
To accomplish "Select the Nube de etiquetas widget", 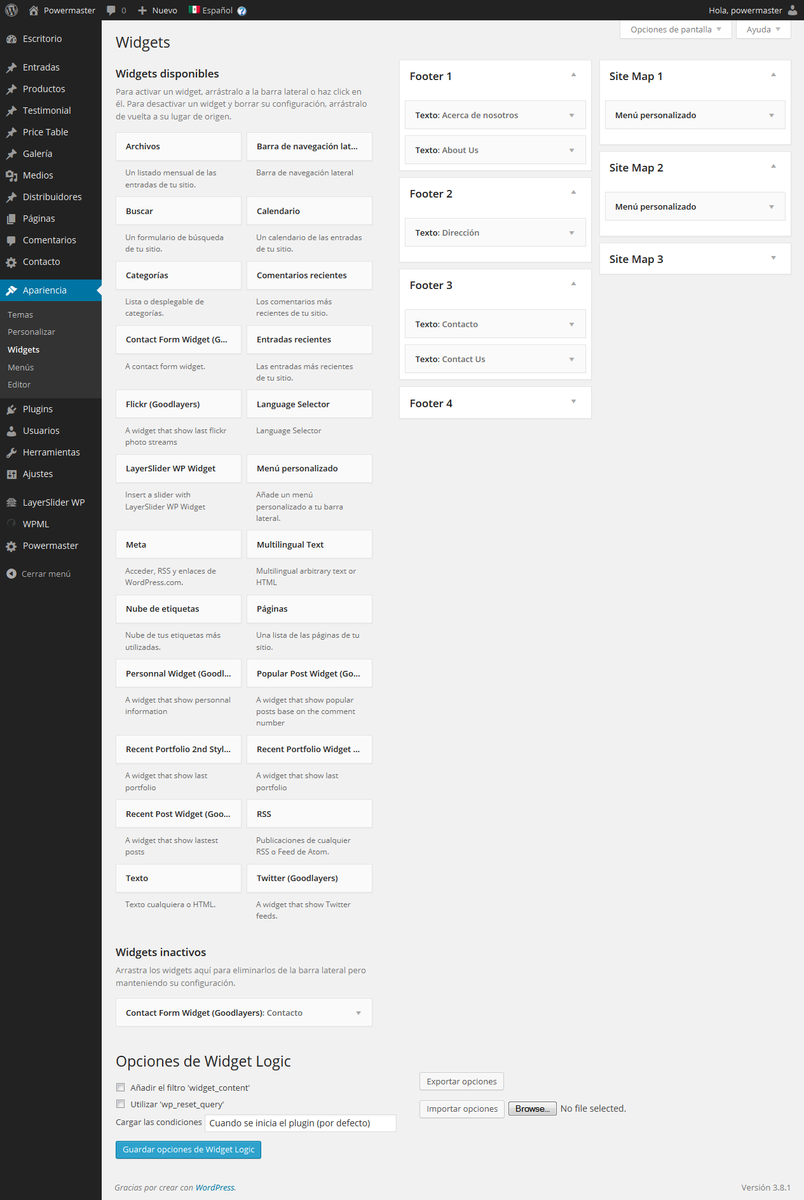I will (x=179, y=609).
